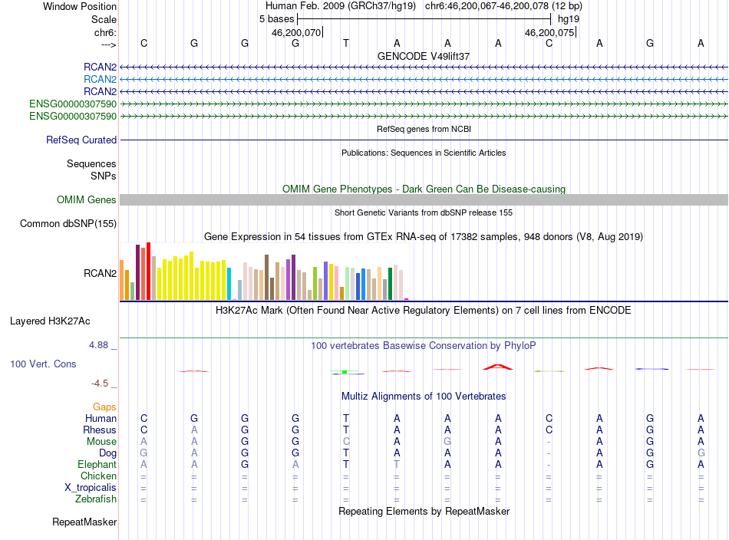Click the Window Position header with coordinates
Screen dimensions: 729x540
424,6
